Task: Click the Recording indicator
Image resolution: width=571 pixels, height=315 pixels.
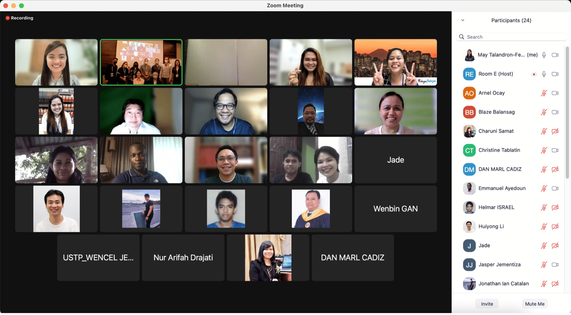Action: point(19,18)
